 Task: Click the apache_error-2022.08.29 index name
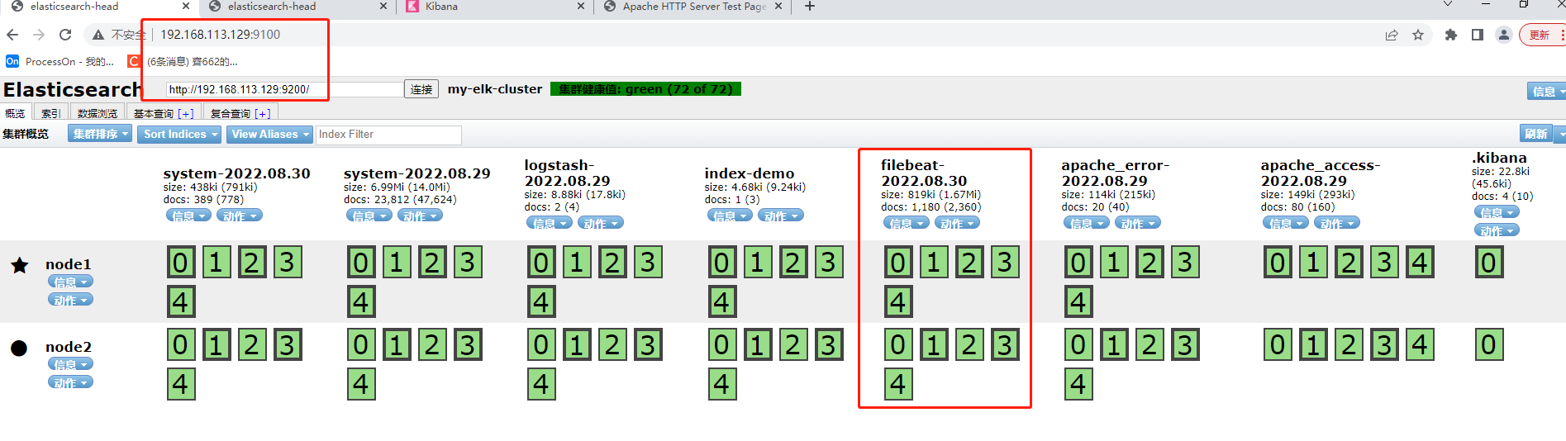pyautogui.click(x=1116, y=173)
